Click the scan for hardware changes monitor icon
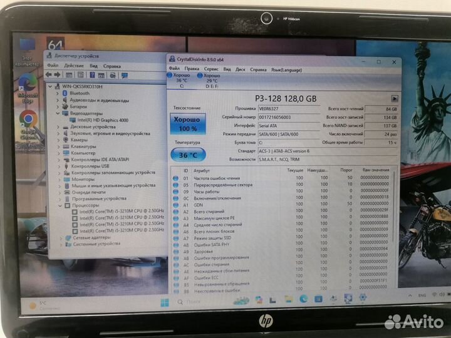The width and height of the screenshot is (451, 338). [x=125, y=76]
